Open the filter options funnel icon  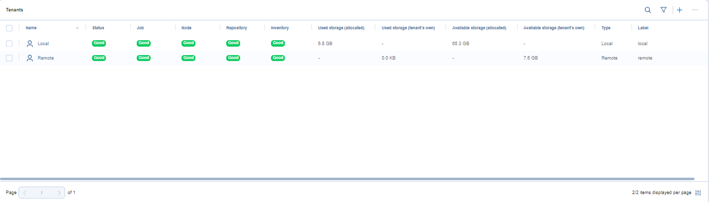(x=663, y=10)
